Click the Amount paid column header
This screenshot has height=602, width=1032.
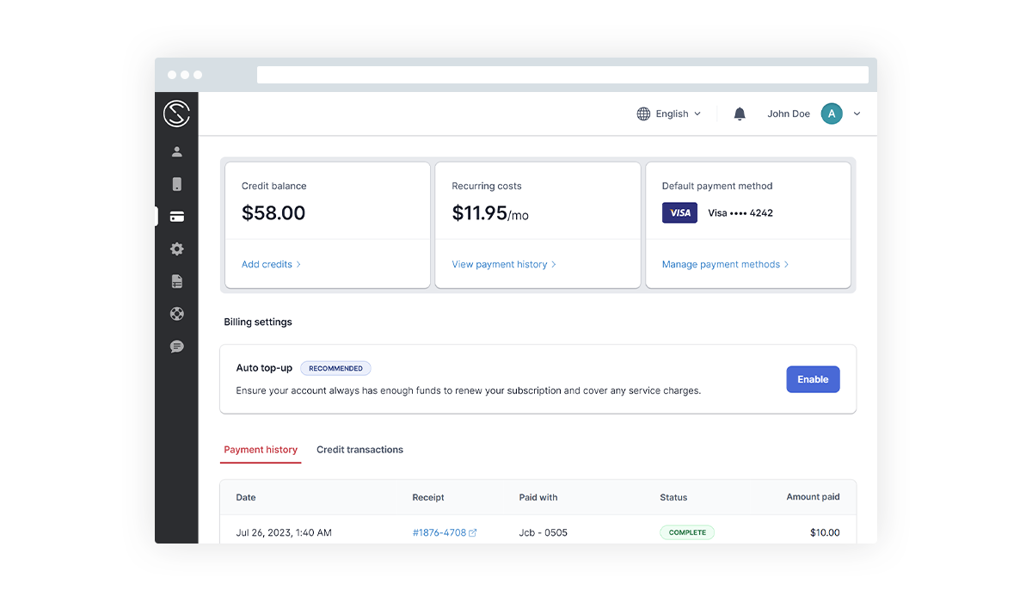(x=813, y=497)
